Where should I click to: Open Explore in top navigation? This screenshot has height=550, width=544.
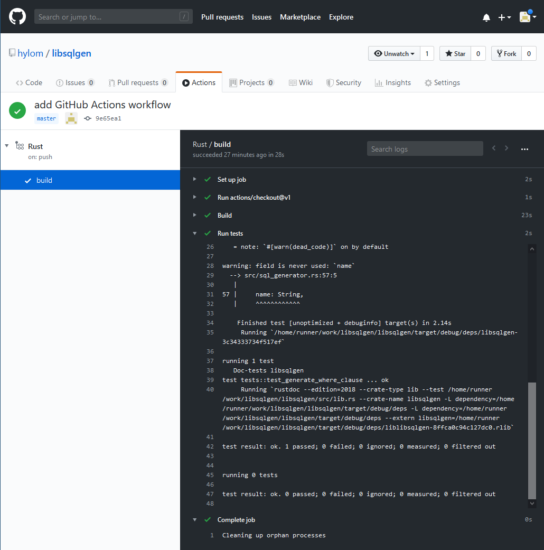click(341, 17)
